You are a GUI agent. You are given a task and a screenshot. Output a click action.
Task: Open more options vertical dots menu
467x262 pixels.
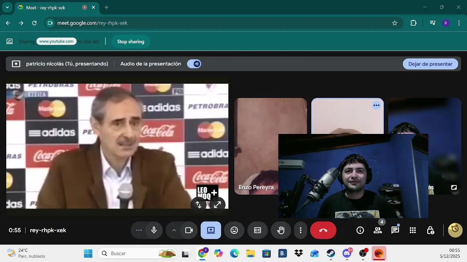301,230
